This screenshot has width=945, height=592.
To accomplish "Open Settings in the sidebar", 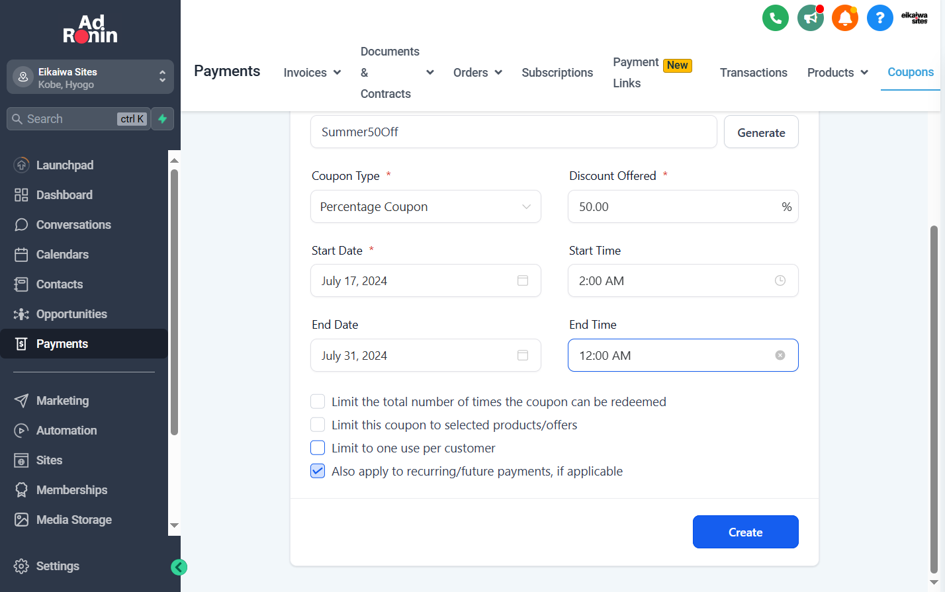I will [84, 566].
